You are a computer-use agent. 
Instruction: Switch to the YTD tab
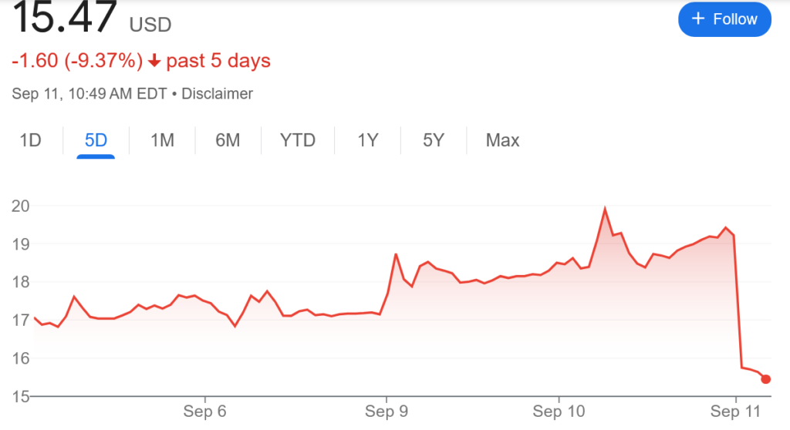[x=298, y=140]
